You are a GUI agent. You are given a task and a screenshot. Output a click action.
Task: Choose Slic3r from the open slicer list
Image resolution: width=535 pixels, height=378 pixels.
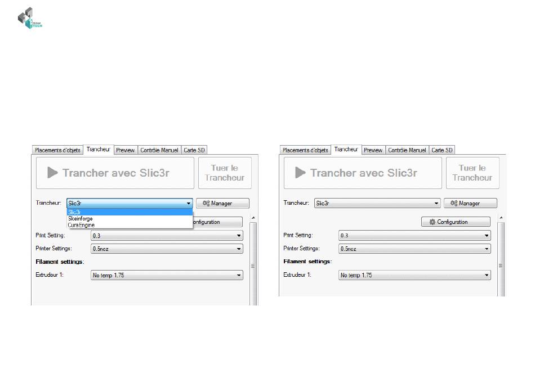pos(130,212)
